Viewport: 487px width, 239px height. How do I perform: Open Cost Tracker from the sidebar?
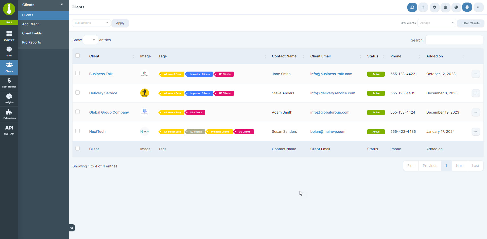(9, 83)
